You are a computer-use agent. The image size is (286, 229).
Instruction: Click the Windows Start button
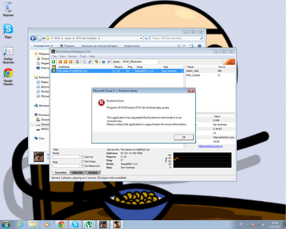pos(6,224)
